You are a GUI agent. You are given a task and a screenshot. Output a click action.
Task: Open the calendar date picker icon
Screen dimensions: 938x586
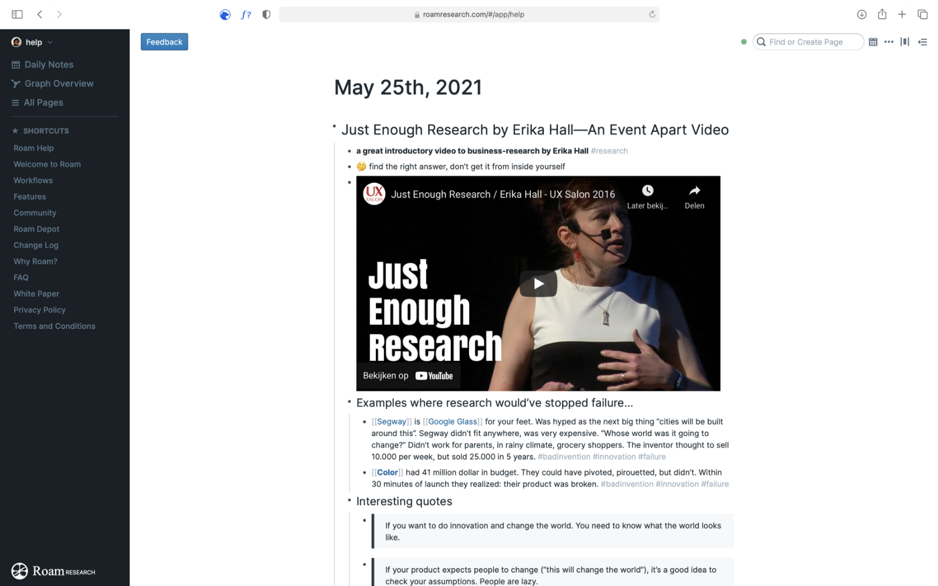873,42
